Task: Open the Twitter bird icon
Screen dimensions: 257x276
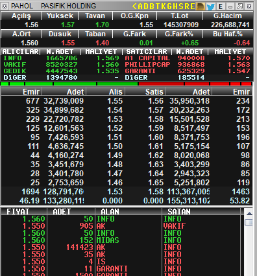Action: (211, 6)
